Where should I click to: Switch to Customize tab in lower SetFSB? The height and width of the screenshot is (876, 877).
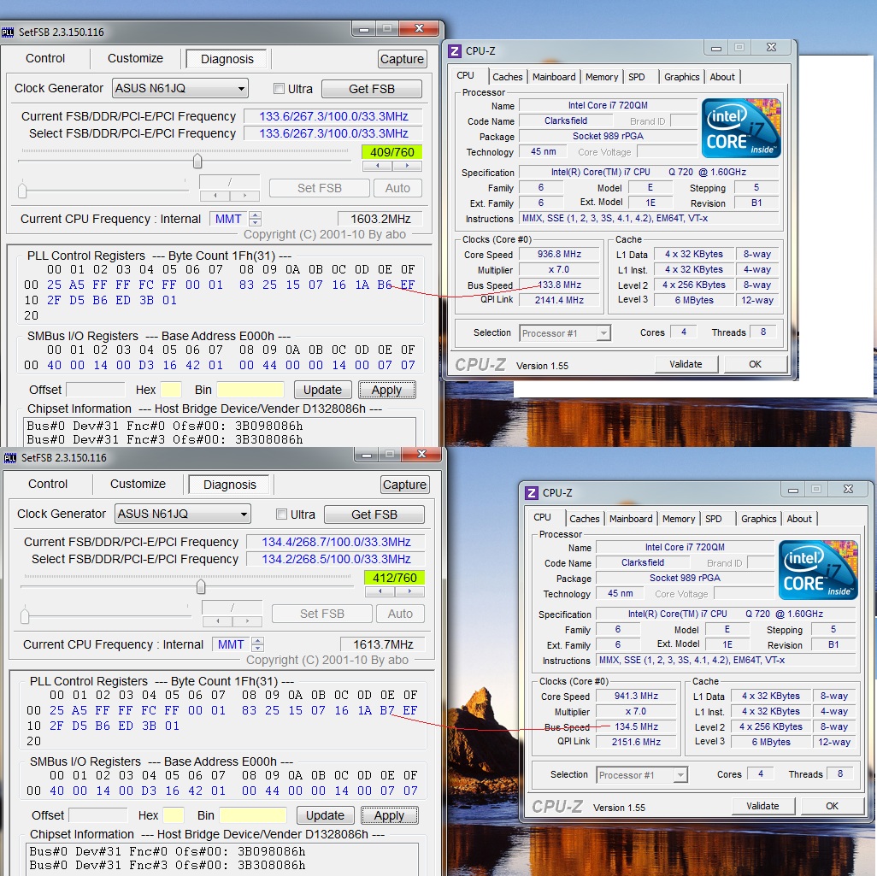(138, 485)
